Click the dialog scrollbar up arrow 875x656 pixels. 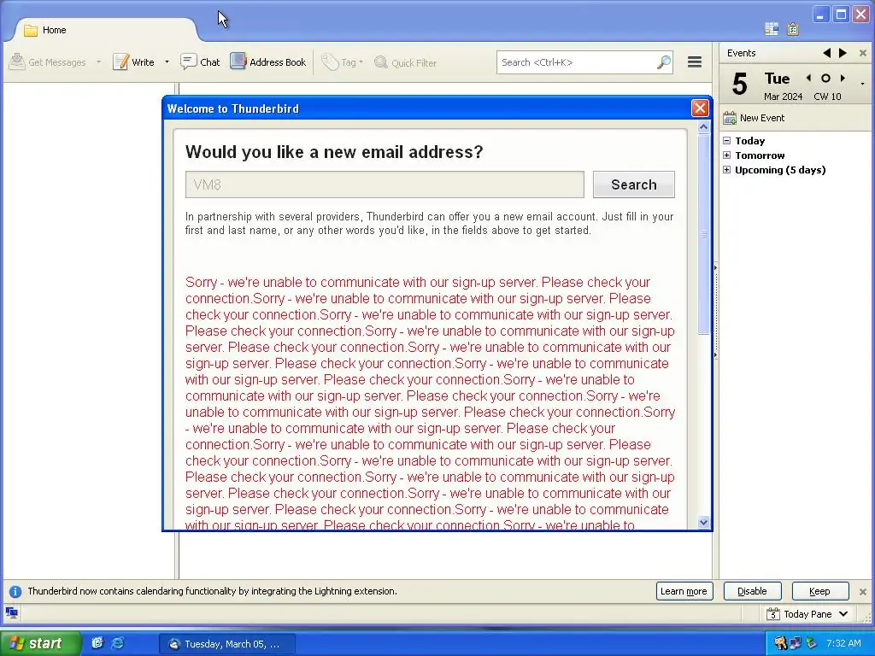(x=704, y=127)
